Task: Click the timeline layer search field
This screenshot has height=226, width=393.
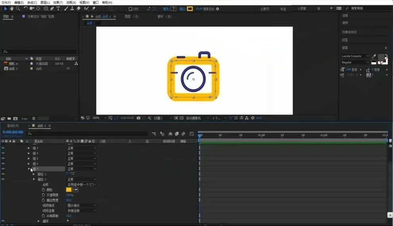Action: click(87, 134)
